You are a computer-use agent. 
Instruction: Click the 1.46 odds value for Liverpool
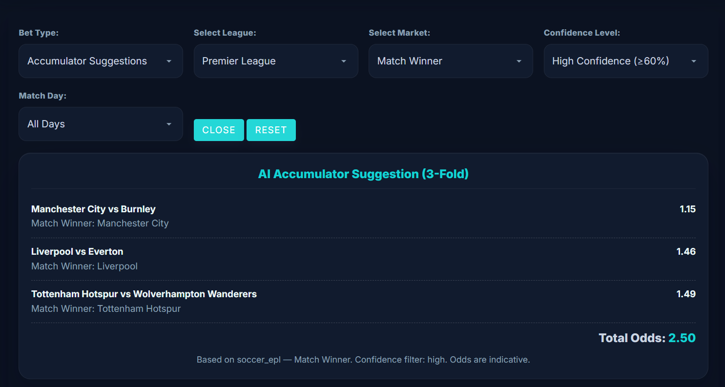click(x=686, y=251)
